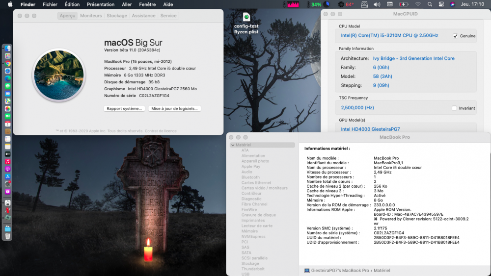491x276 pixels.
Task: Select ATA in the System Report sidebar
Action: tap(245, 151)
